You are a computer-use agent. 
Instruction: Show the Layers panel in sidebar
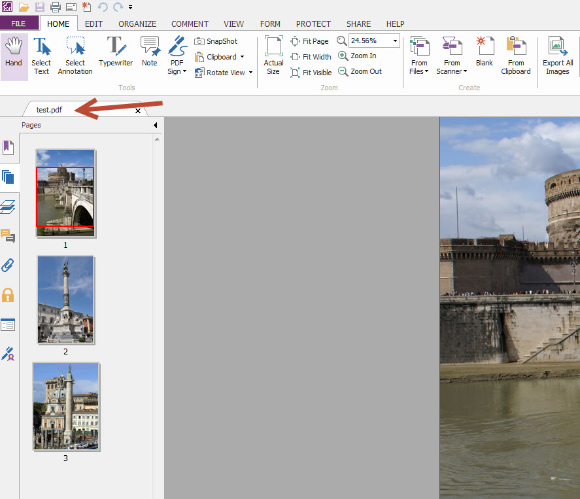[8, 207]
